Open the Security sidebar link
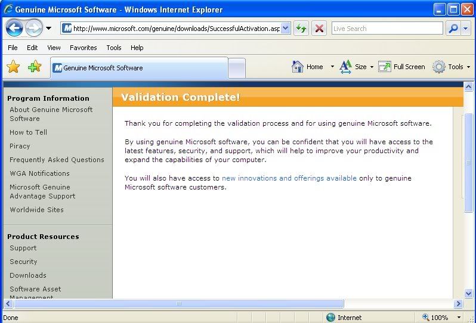Image resolution: width=476 pixels, height=323 pixels. [23, 262]
